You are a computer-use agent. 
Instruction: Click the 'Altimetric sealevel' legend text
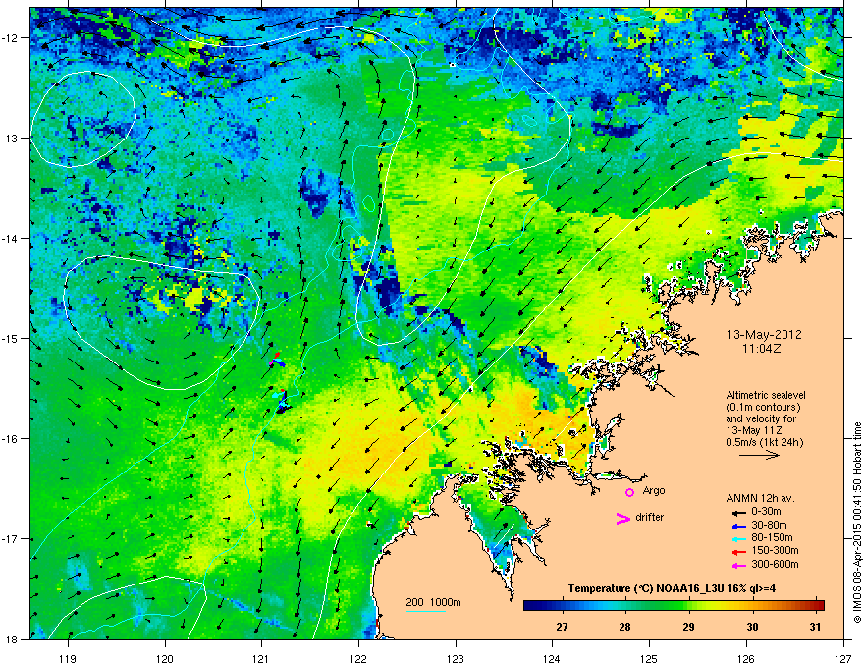(x=766, y=395)
